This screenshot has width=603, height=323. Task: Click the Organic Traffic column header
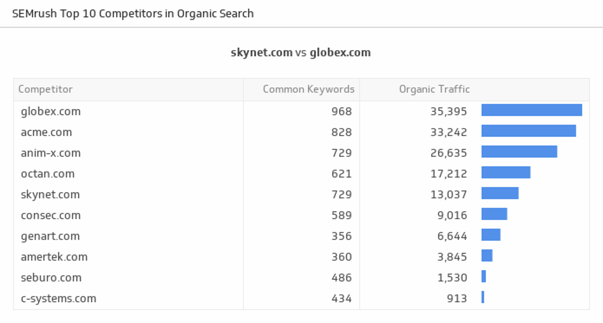pyautogui.click(x=434, y=89)
